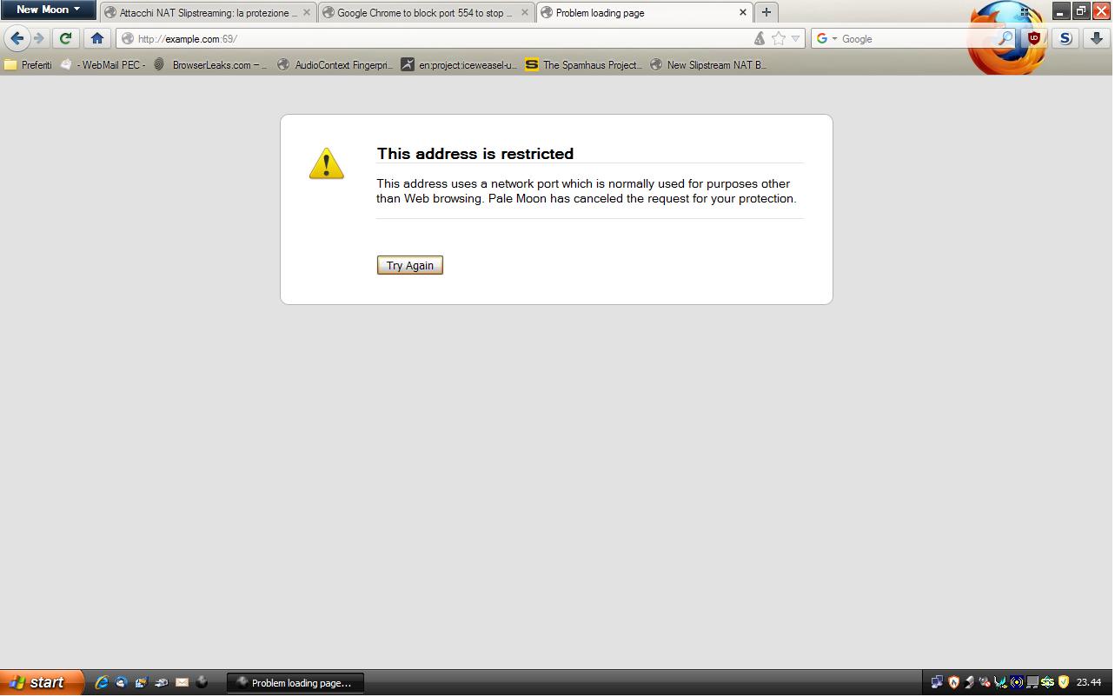The image size is (1115, 697).
Task: Restore down the browser window
Action: click(x=1081, y=11)
